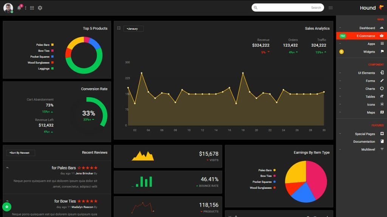
Task: Expand the Sales Analytics chart to fullscreen
Action: pyautogui.click(x=119, y=28)
